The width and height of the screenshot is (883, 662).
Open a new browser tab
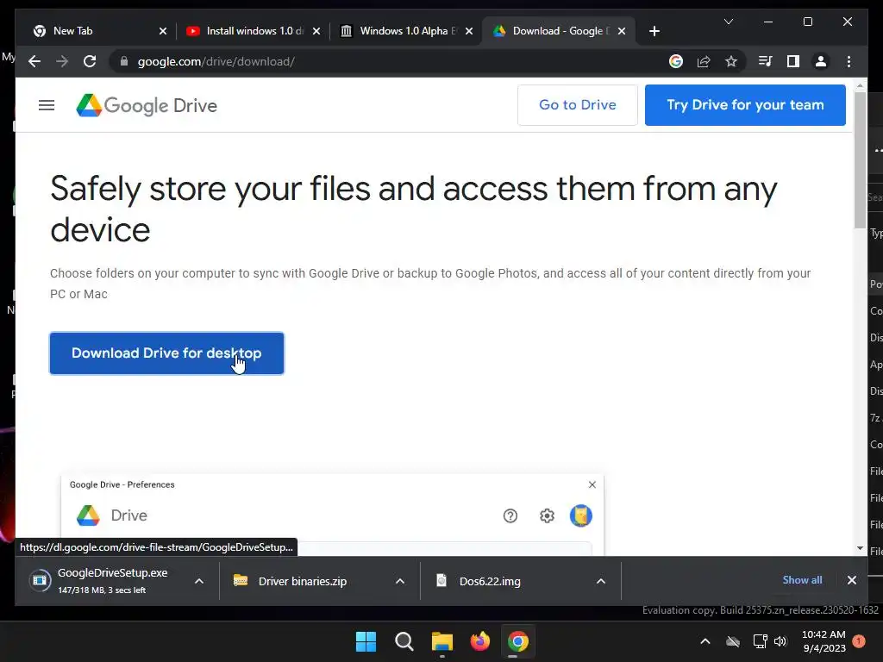click(x=654, y=31)
